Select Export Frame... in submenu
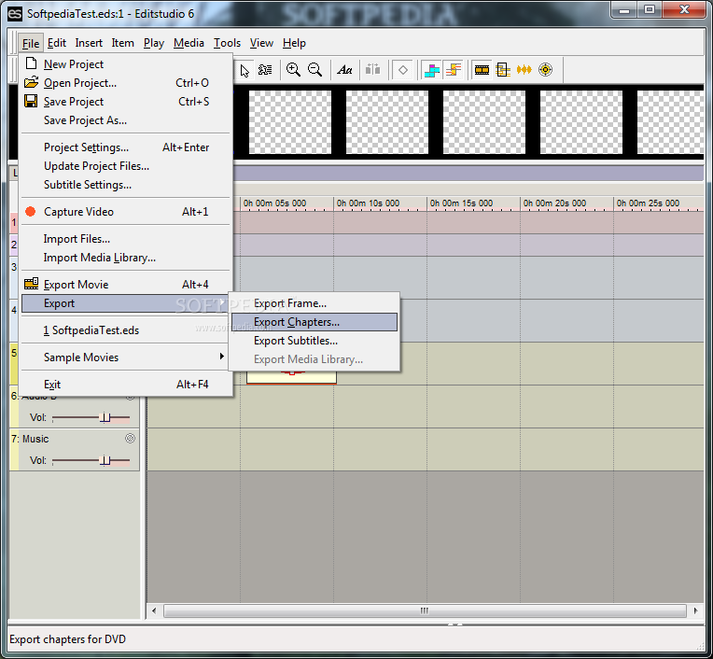The image size is (713, 659). [x=315, y=303]
